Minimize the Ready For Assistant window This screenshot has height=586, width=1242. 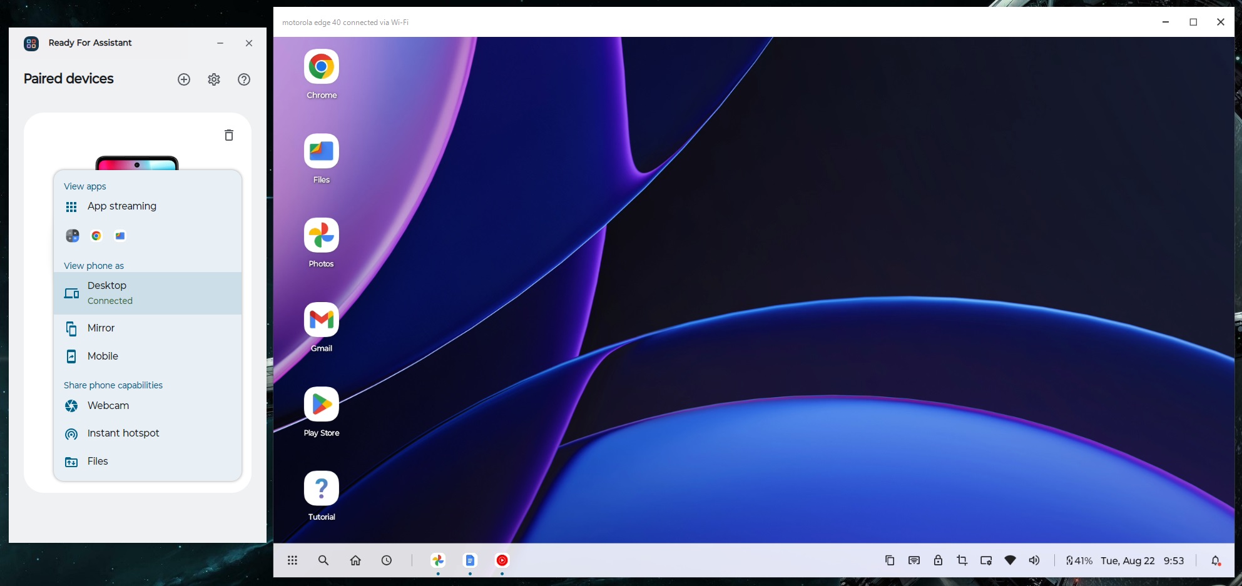tap(220, 43)
